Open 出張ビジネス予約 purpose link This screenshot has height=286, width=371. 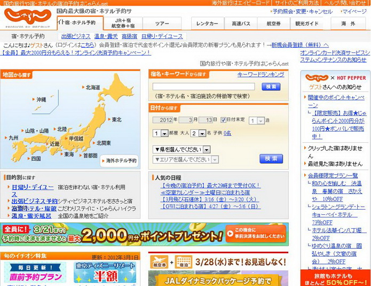coord(35,201)
